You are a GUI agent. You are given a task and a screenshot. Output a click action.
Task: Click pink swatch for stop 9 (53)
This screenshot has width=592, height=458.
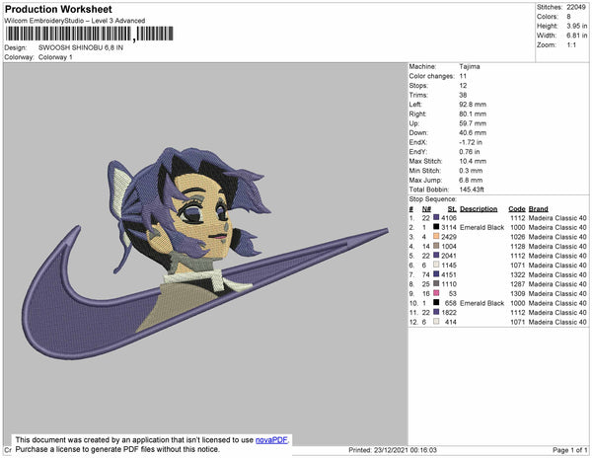[x=436, y=293]
